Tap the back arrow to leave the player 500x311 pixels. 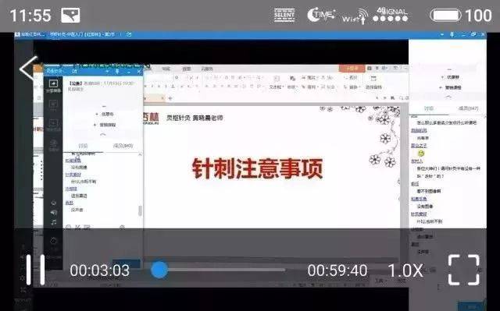(28, 69)
